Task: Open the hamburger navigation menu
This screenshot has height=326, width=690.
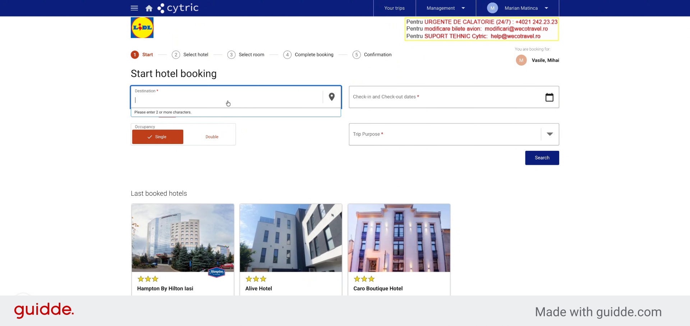Action: pyautogui.click(x=134, y=8)
